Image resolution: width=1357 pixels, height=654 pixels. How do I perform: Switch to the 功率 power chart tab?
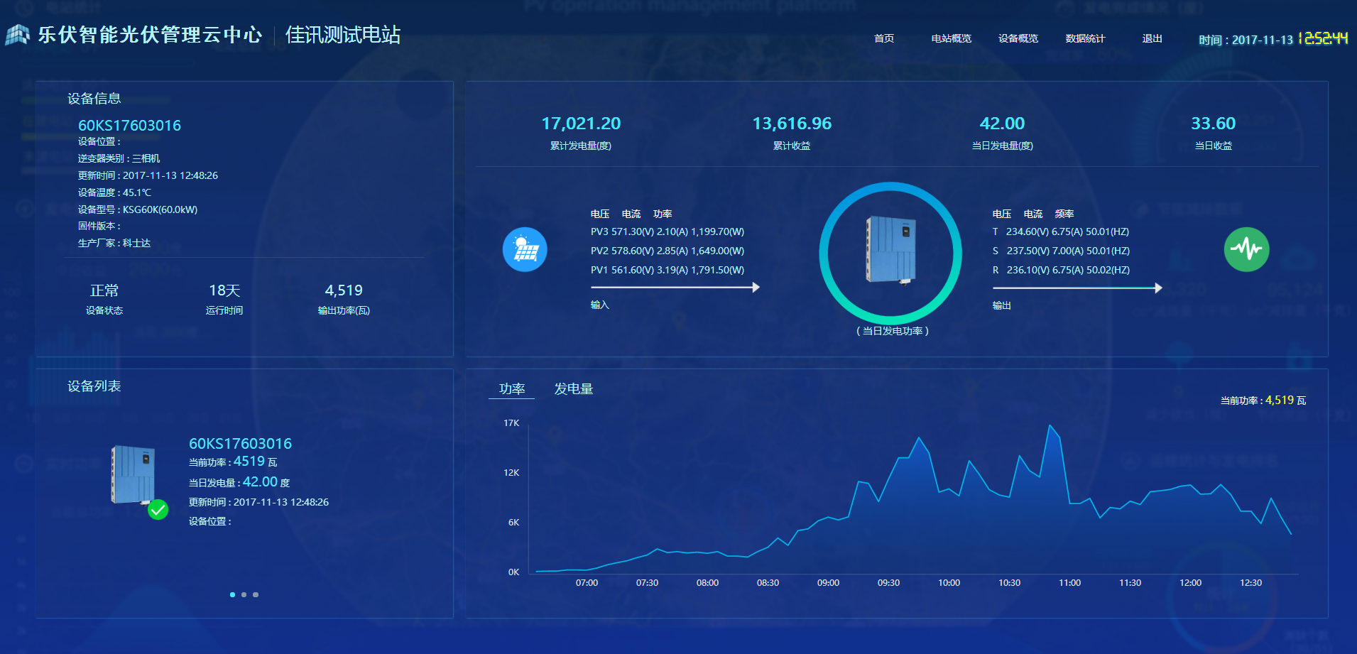click(x=511, y=388)
